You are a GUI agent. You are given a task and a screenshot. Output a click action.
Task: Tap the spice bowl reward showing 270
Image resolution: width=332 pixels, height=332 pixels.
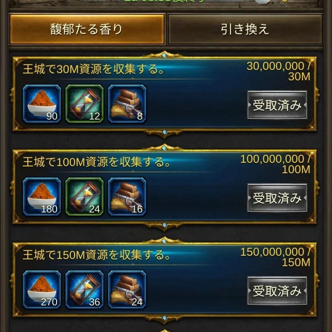pyautogui.click(x=42, y=290)
